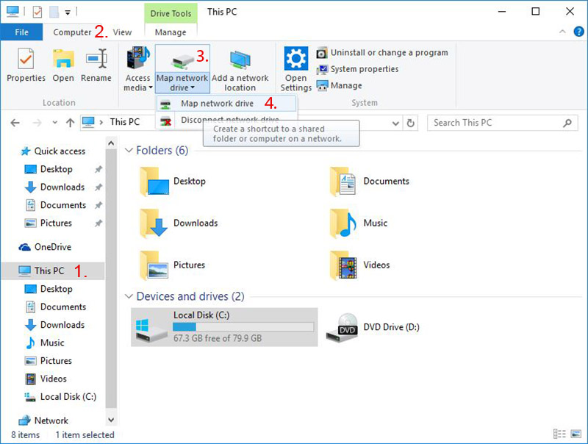Screen dimensions: 588x444
Task: Collapse the ribbon with the chevron
Action: (562, 32)
